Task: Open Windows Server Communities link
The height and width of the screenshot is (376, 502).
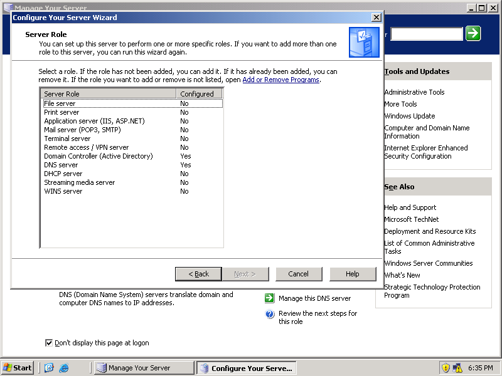Action: click(x=429, y=263)
